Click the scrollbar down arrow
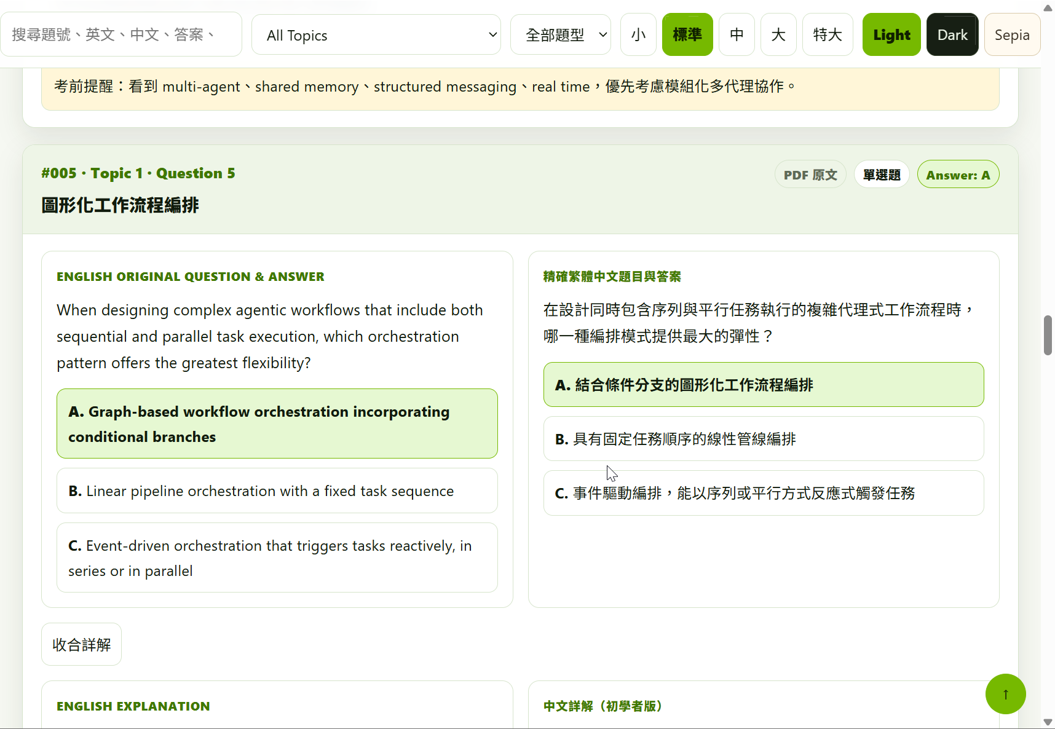Screen dimensions: 1055x729 coord(1048,722)
